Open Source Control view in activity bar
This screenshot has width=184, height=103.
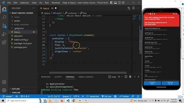pyautogui.click(x=4, y=26)
